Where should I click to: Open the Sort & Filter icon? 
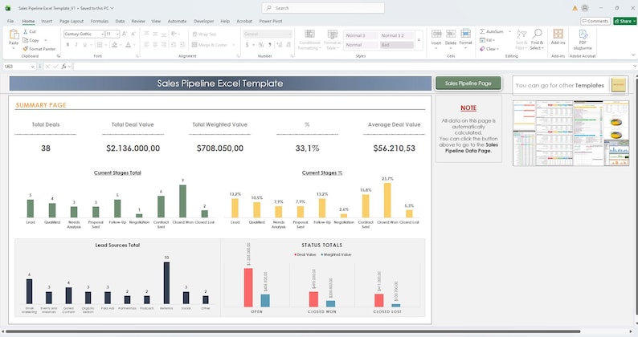[x=521, y=34]
